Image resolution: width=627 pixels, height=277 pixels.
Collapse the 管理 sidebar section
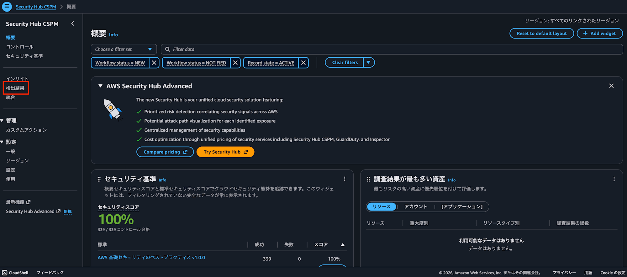coord(2,121)
